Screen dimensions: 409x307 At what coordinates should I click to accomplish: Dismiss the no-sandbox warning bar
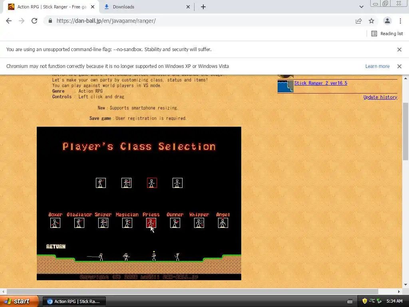[399, 49]
